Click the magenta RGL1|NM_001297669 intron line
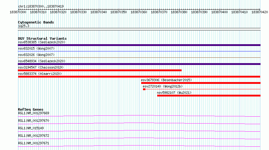 click(x=139, y=116)
